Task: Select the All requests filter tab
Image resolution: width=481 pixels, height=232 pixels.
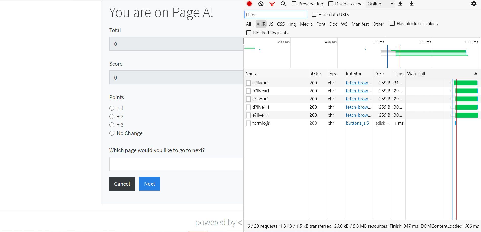Action: (x=248, y=24)
